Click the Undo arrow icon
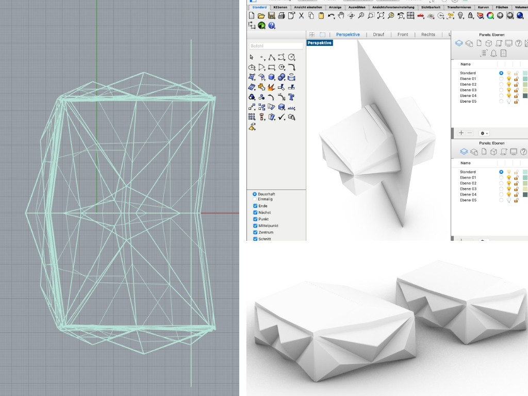 click(331, 16)
